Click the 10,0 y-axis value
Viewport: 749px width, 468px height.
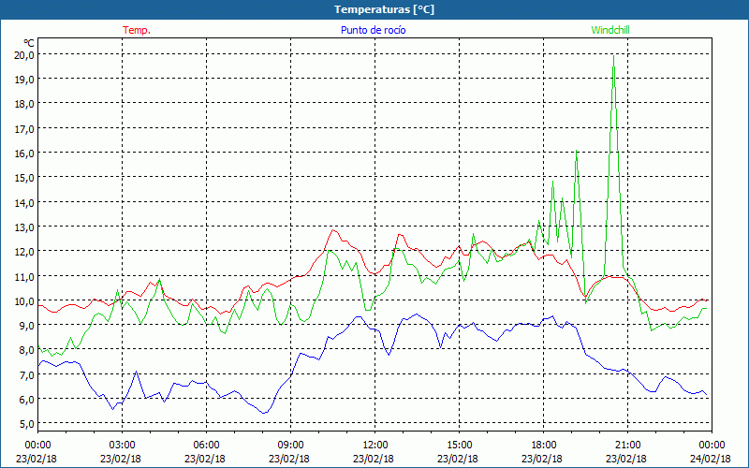click(25, 300)
